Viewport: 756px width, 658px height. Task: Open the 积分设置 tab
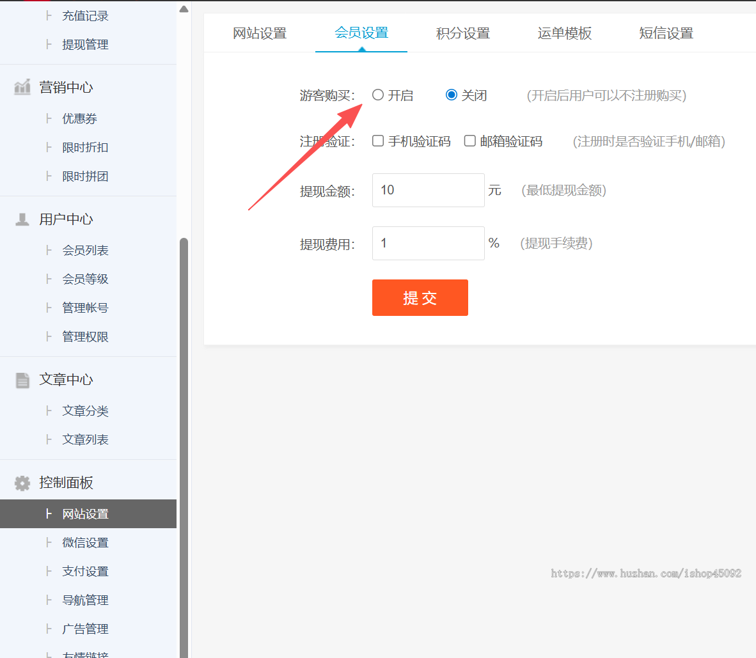point(463,33)
